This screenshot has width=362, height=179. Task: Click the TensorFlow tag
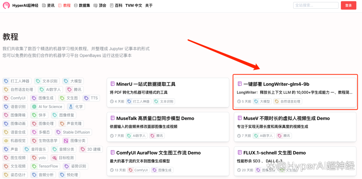(x=45, y=166)
